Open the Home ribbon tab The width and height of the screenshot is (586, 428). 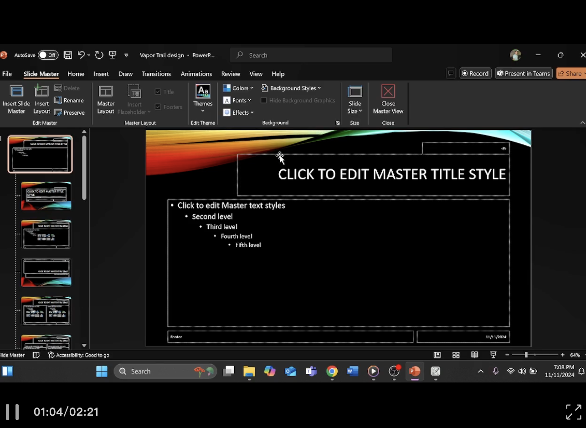[x=76, y=74]
